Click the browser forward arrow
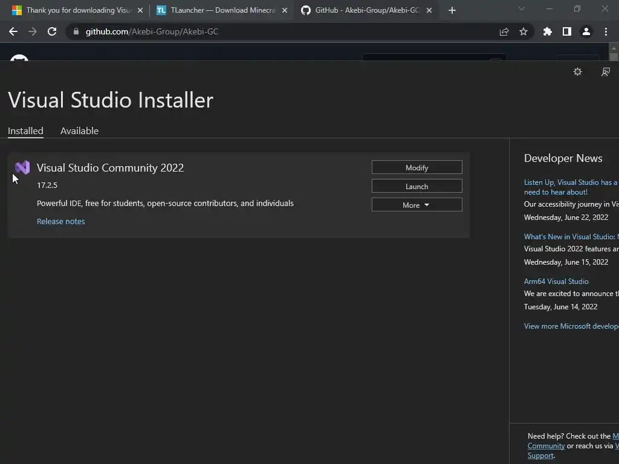Image resolution: width=619 pixels, height=464 pixels. [33, 31]
